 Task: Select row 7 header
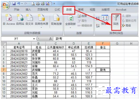4,70
